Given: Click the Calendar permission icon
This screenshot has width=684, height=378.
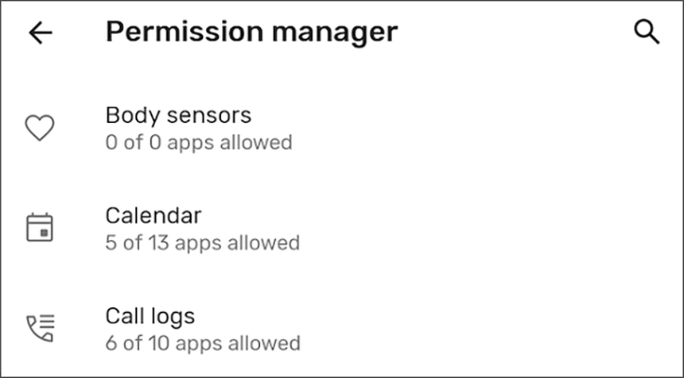Looking at the screenshot, I should (x=40, y=228).
